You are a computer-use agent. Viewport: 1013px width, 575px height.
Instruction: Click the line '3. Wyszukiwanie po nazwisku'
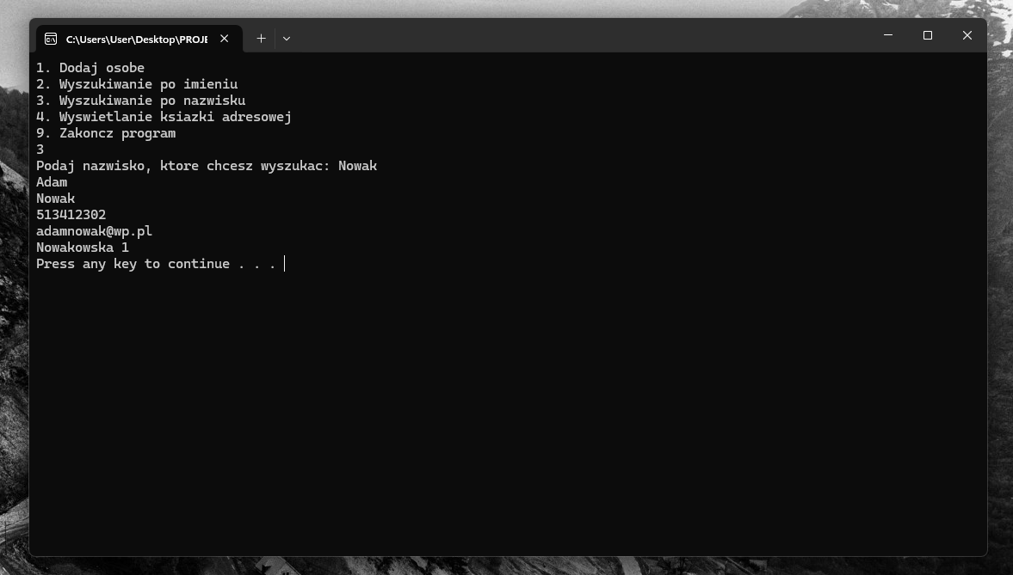coord(141,101)
